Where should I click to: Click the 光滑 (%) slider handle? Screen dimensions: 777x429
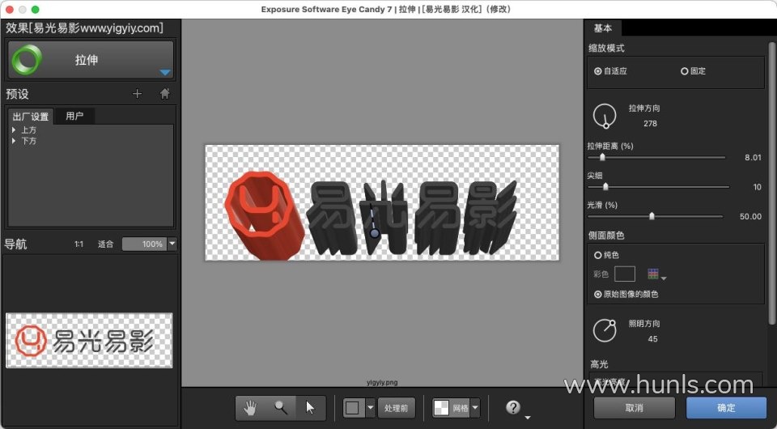click(x=652, y=216)
